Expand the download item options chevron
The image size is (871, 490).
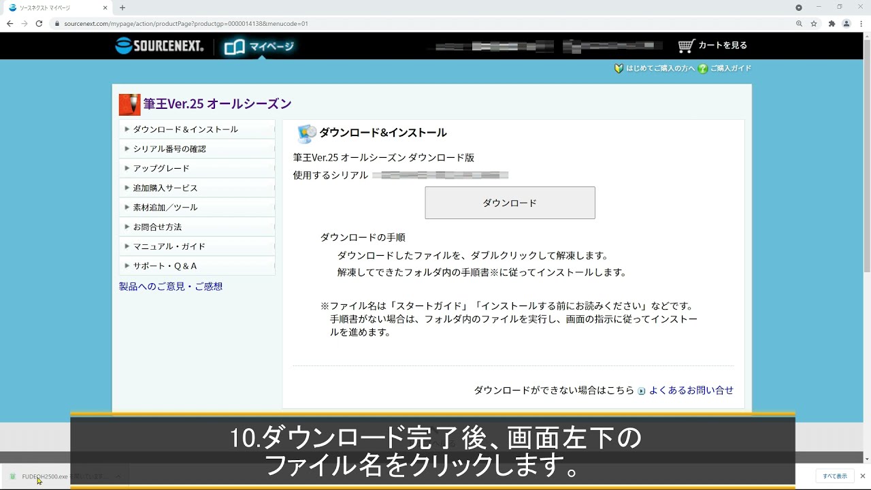click(118, 476)
